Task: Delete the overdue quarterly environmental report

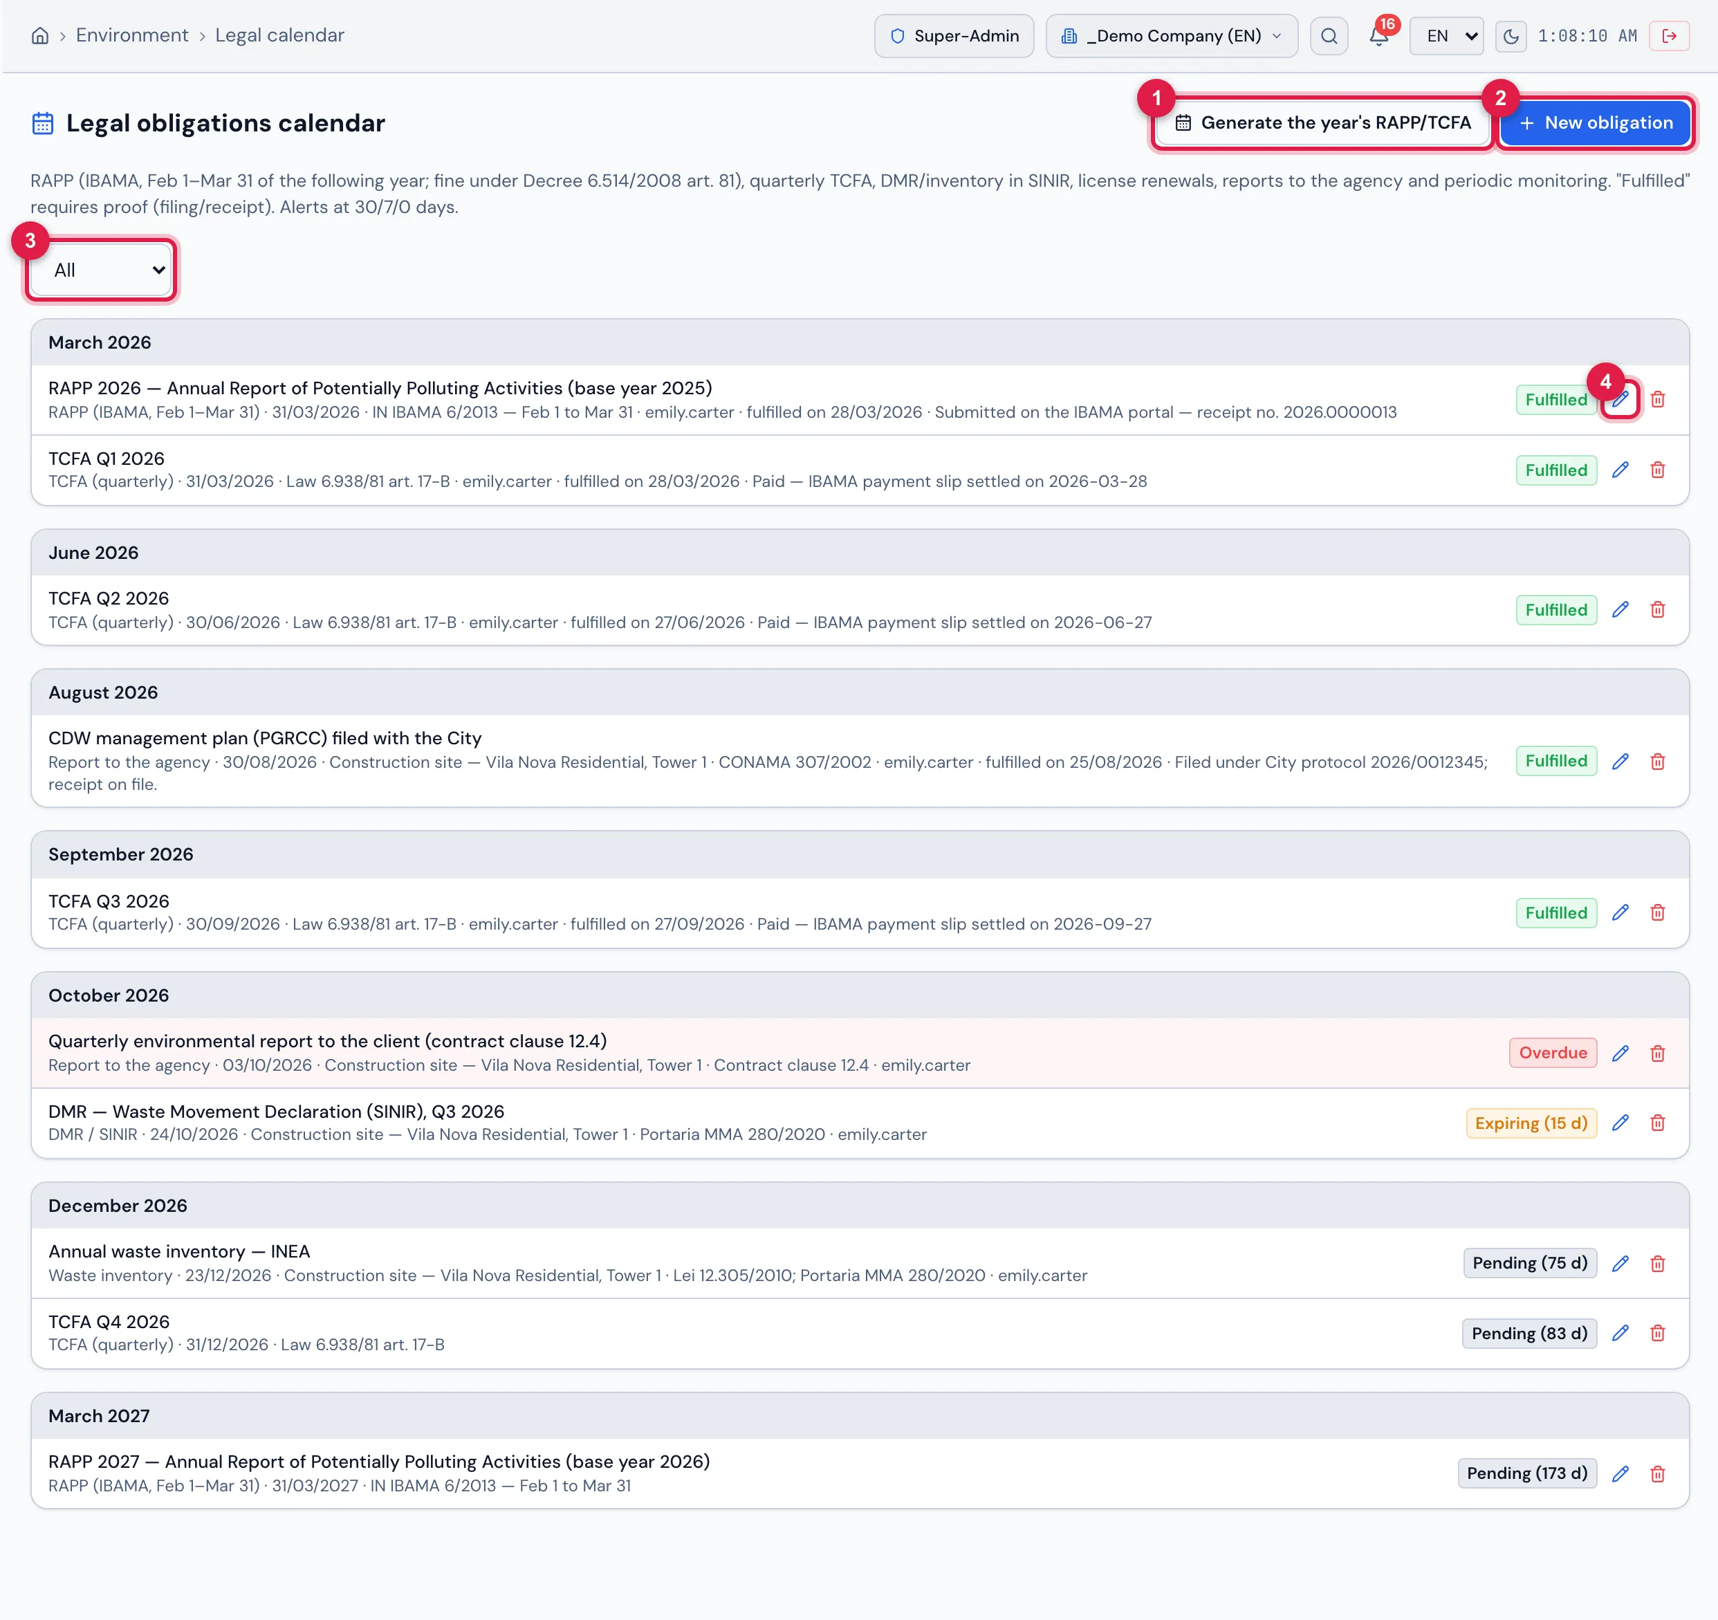Action: (1658, 1053)
